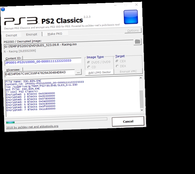Viewport: 195px width, 174px height.
Task: Click log line '[* CEX] PS2 Classic:'
Action: click(x=22, y=92)
